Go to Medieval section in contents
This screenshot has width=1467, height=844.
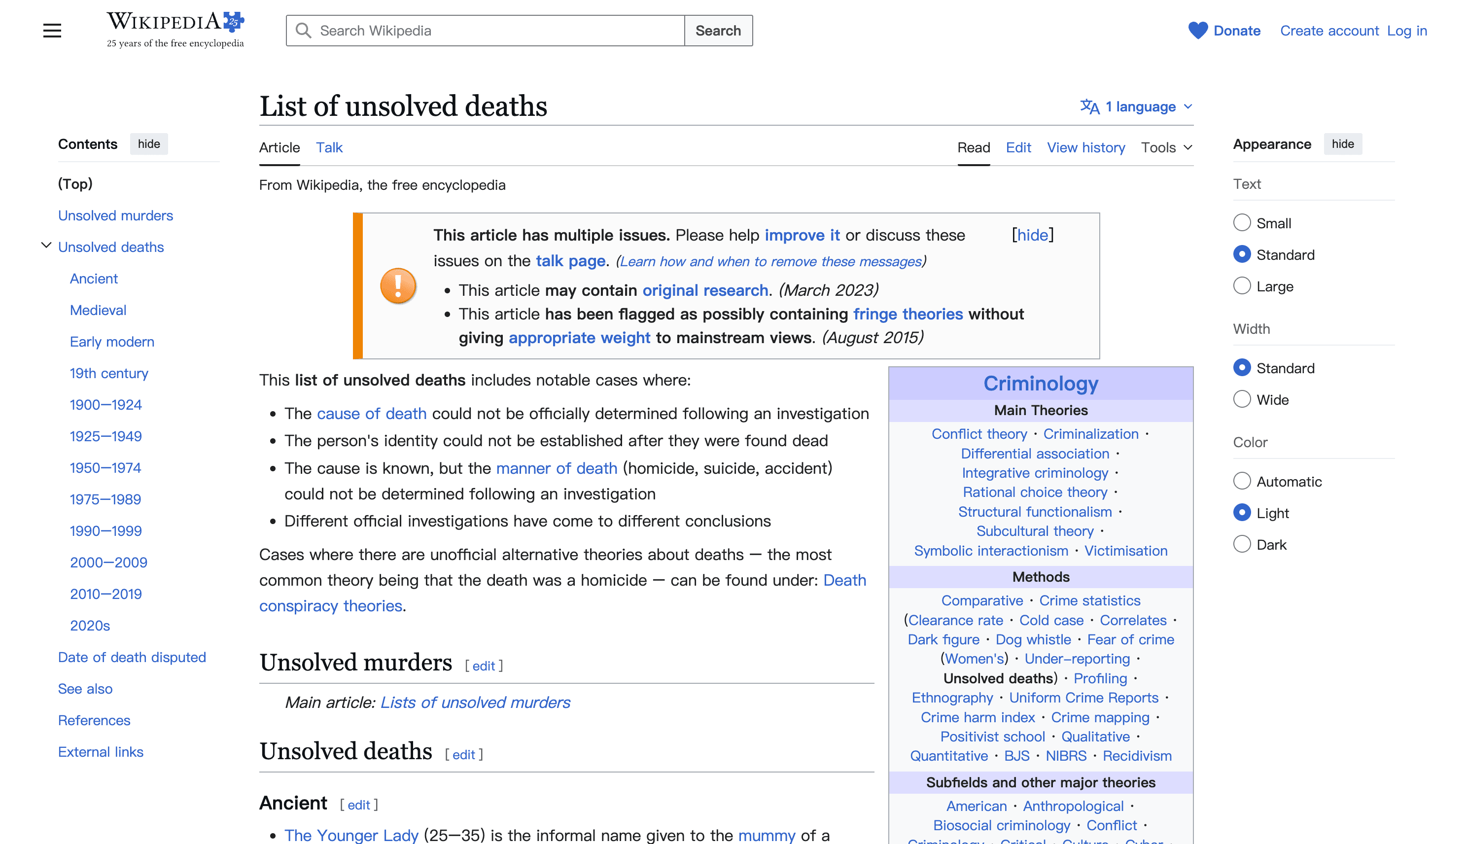(98, 310)
